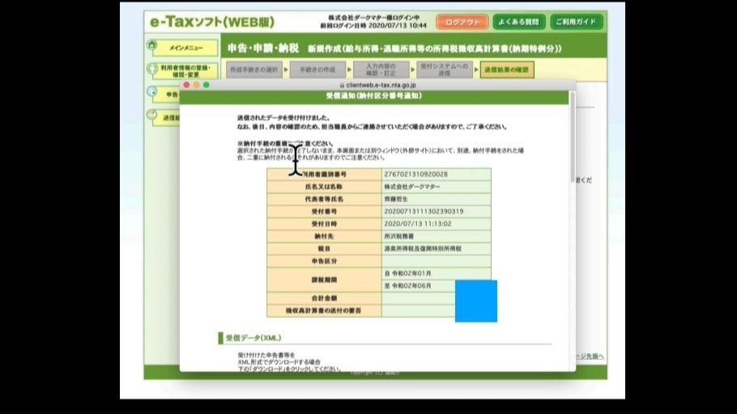The width and height of the screenshot is (737, 414).
Task: Select the 受付システムへの送信 step
Action: tap(445, 70)
